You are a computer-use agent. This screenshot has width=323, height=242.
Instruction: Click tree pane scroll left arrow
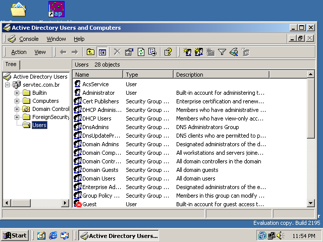point(7,203)
